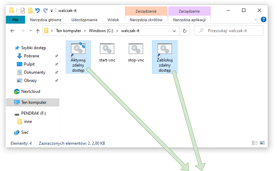Open the Plik menu

[x=15, y=20]
